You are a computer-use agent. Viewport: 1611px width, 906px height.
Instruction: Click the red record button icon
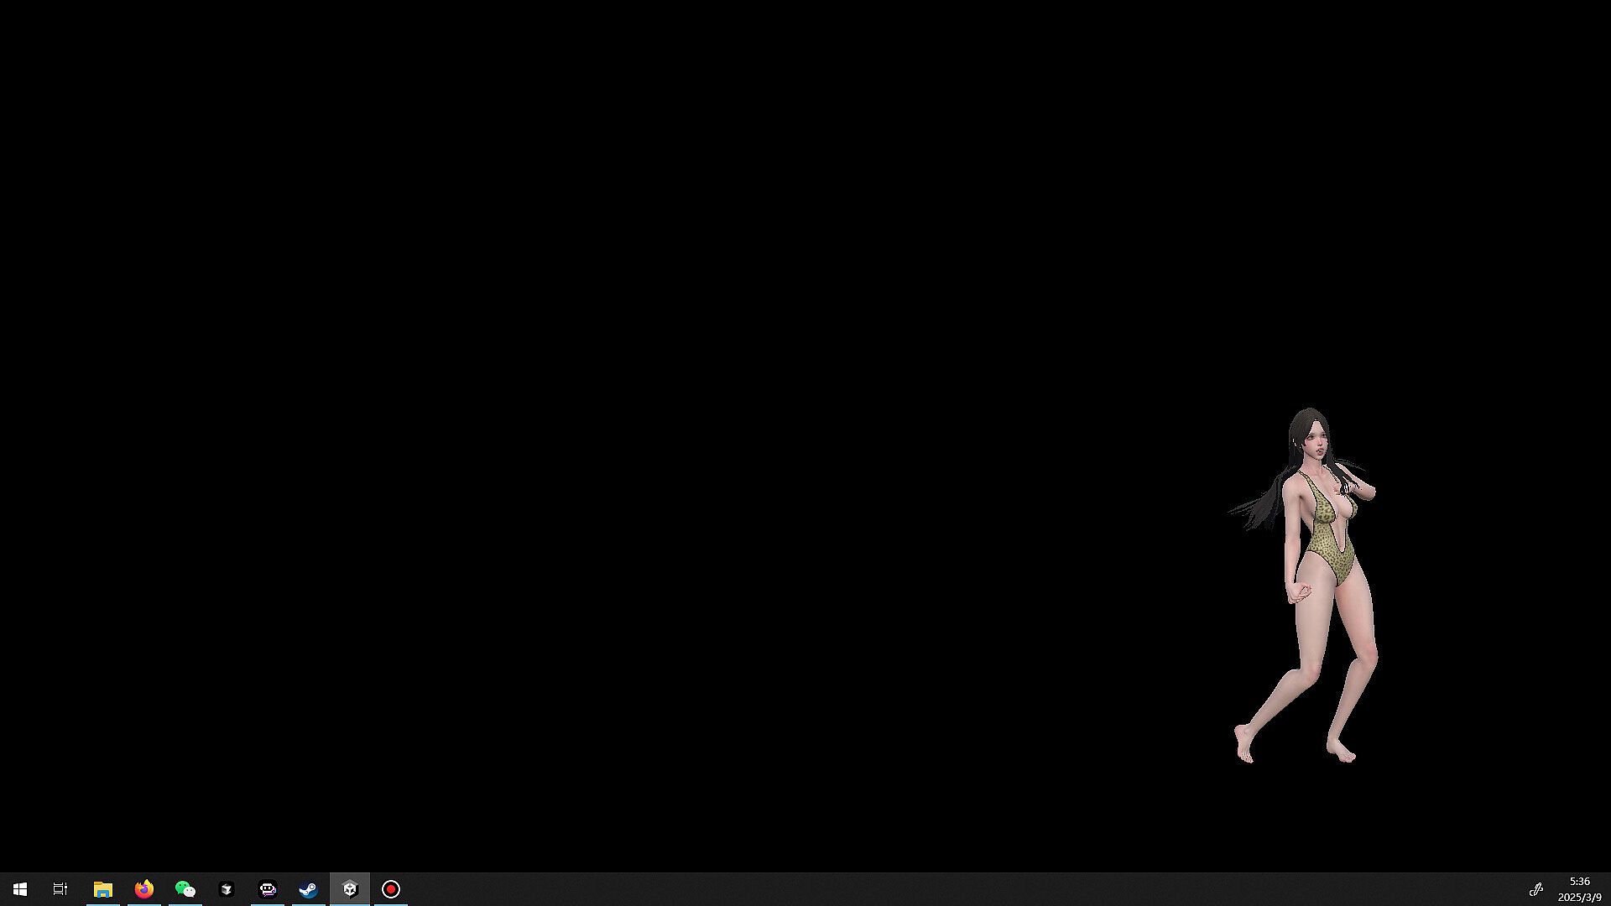pos(391,889)
